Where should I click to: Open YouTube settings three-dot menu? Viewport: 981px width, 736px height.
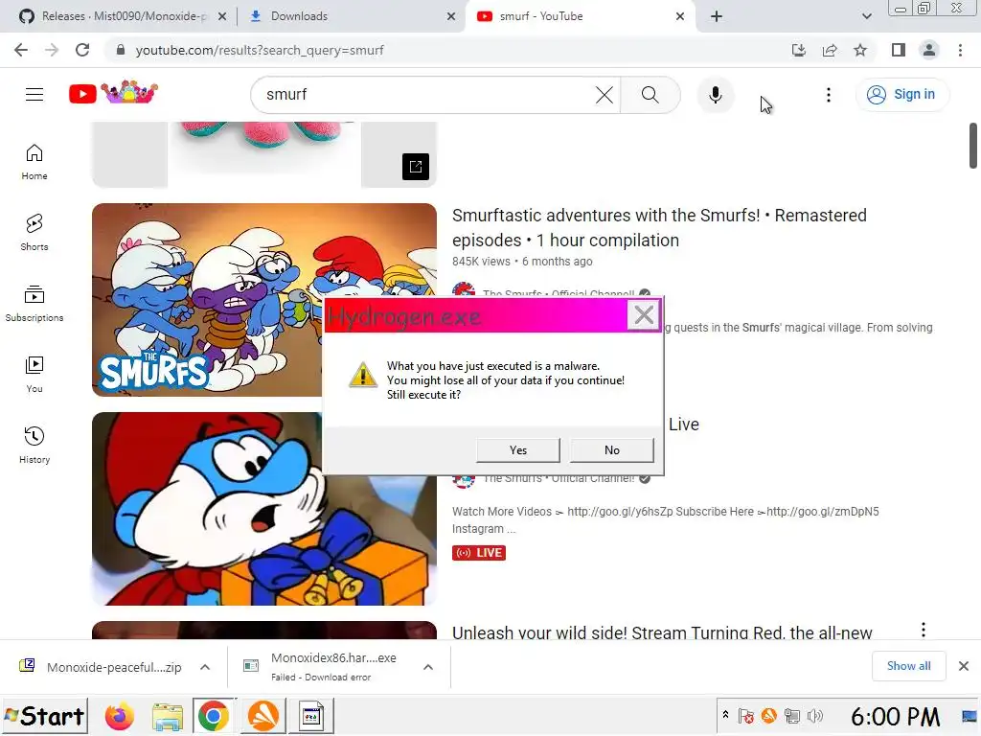(x=829, y=95)
